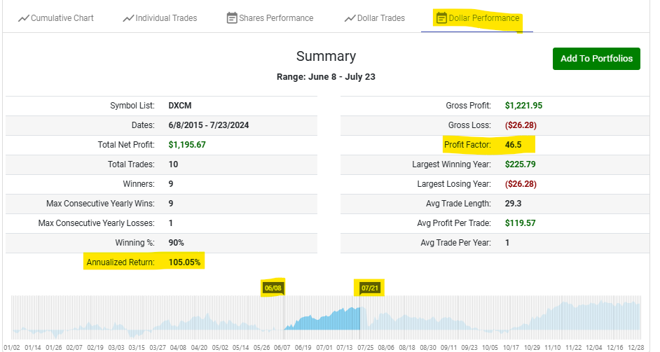
Task: Click the Dollar Performance calendar icon
Action: [x=441, y=18]
